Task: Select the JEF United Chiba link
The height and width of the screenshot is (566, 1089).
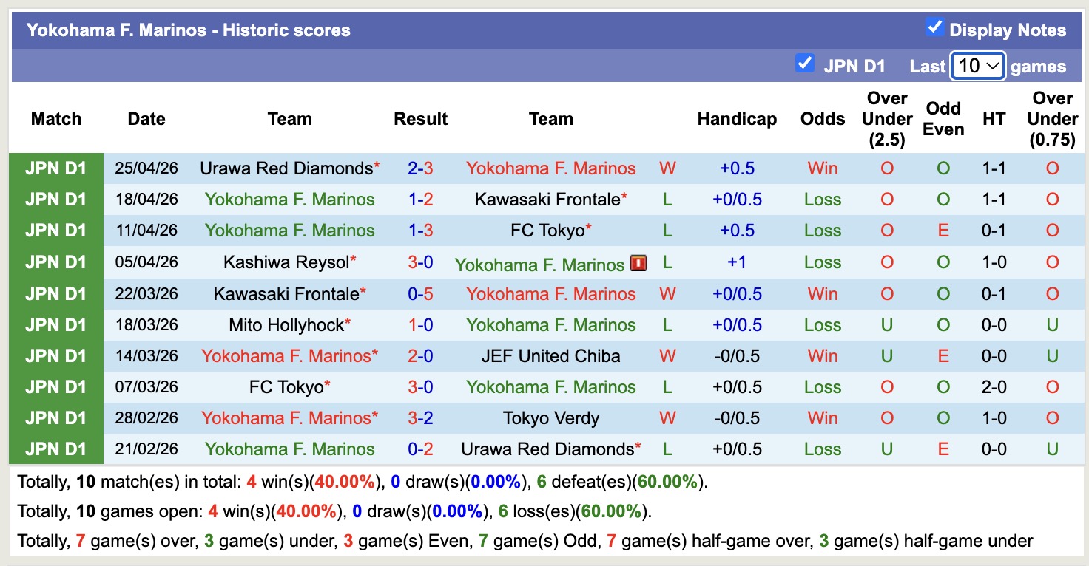Action: pyautogui.click(x=550, y=355)
